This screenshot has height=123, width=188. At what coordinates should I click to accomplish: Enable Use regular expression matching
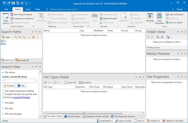coord(4,91)
